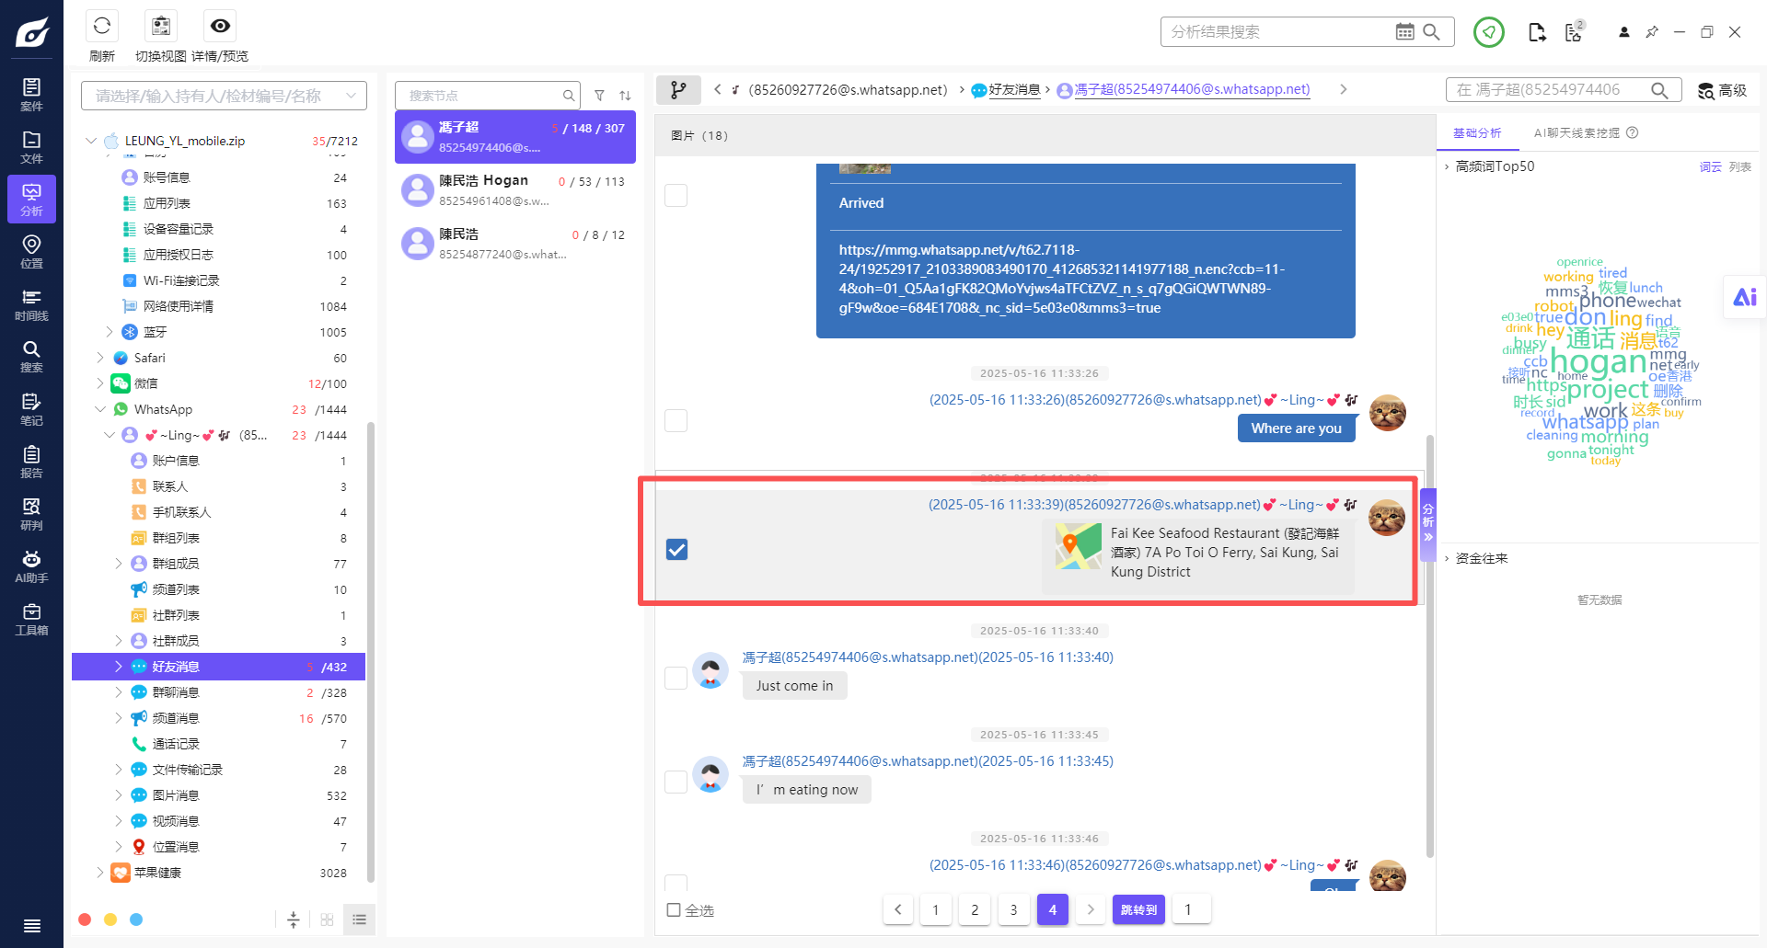Switch to the 基础分析 tab
This screenshot has width=1767, height=948.
pyautogui.click(x=1477, y=133)
